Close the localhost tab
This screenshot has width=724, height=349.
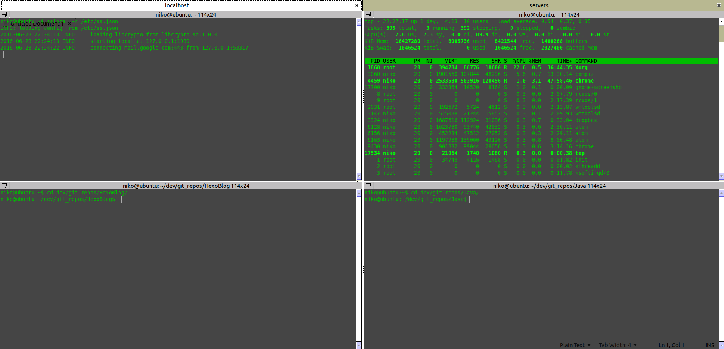click(x=357, y=5)
